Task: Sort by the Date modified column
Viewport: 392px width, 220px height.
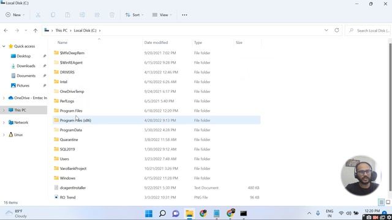Action: point(156,43)
